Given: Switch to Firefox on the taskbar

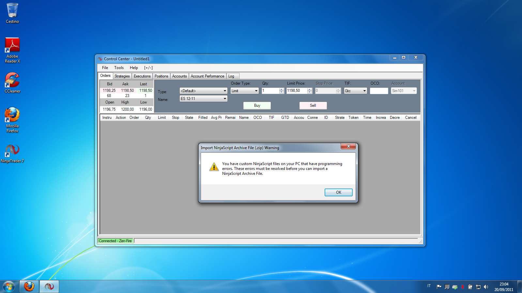Looking at the screenshot, I should tap(29, 286).
